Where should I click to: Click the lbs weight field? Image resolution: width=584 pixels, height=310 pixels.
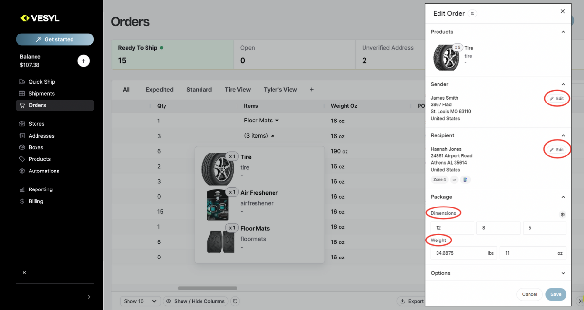[x=464, y=253]
